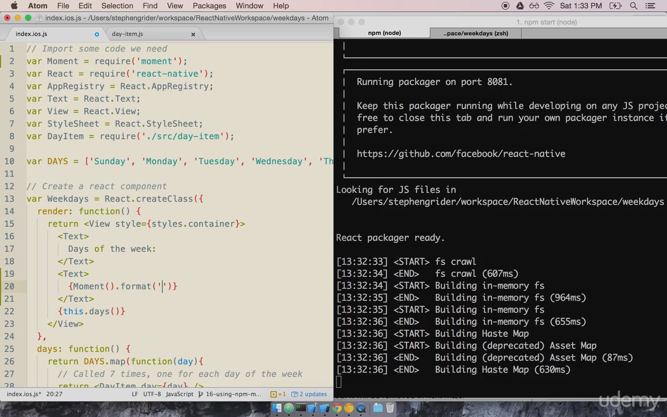Open Google Chrome from the Dock
The width and height of the screenshot is (667, 417).
coord(337,408)
